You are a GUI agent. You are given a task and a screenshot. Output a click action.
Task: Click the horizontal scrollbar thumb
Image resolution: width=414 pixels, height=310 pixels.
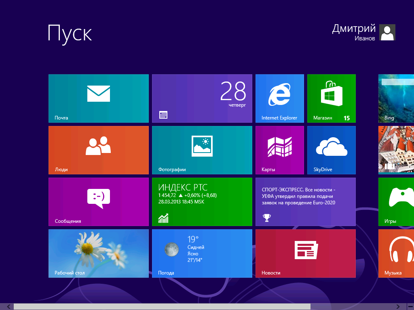click(x=162, y=307)
